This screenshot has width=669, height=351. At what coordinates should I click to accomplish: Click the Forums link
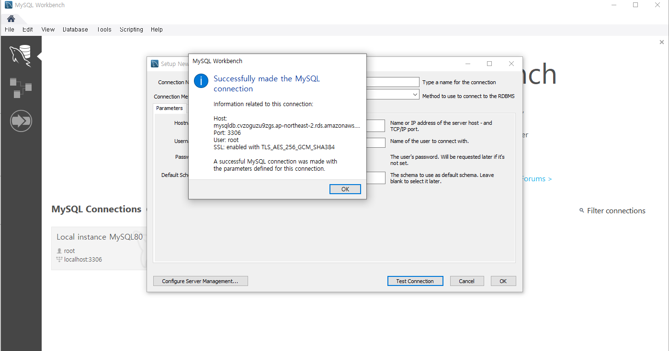536,179
